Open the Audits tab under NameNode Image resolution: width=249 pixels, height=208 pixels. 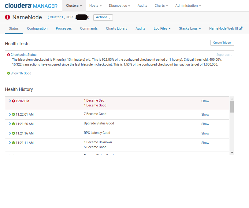click(x=140, y=28)
